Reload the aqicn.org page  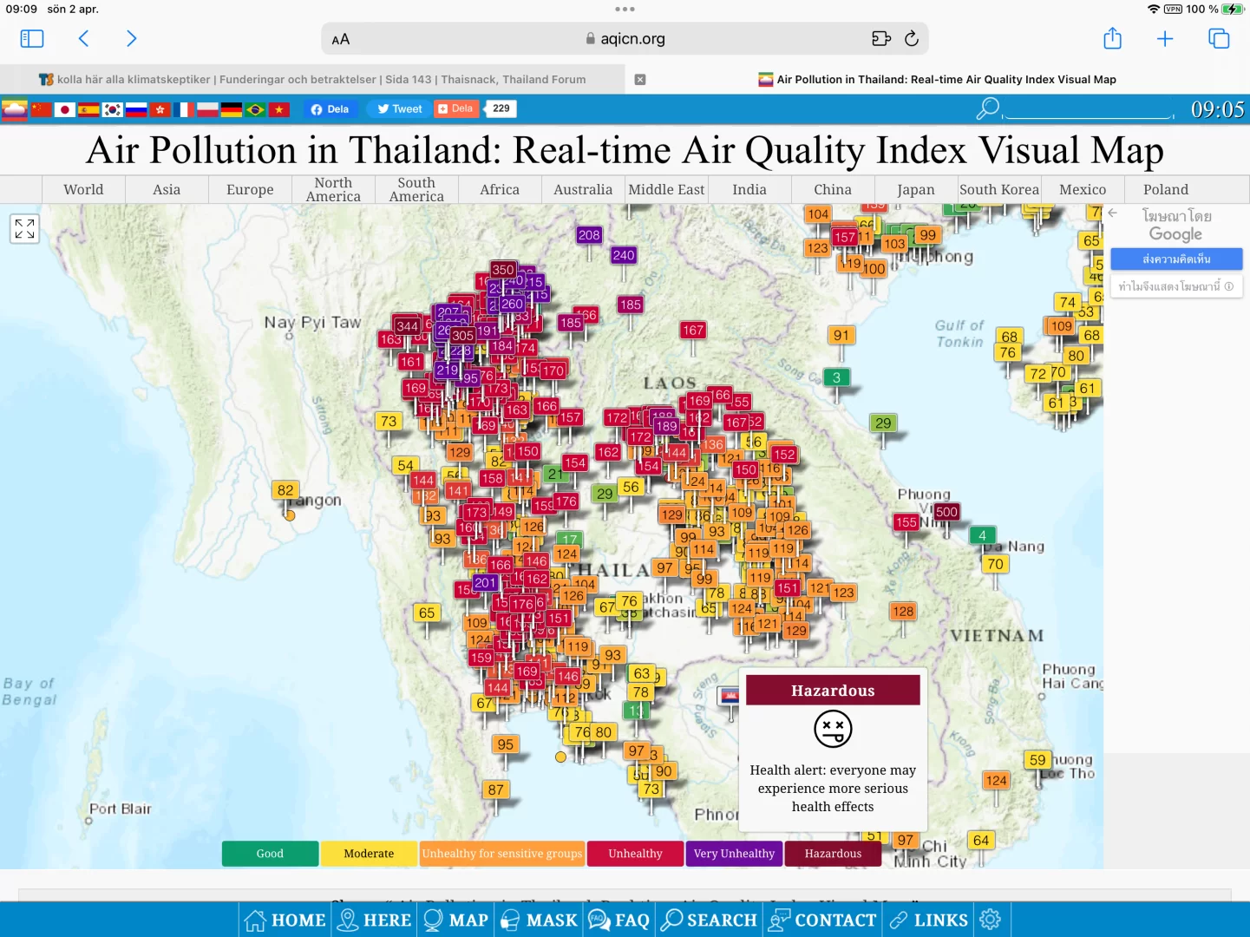pos(911,38)
